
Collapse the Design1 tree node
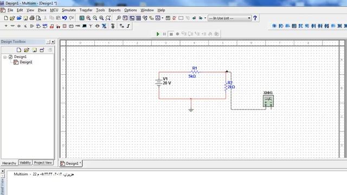tap(5, 57)
